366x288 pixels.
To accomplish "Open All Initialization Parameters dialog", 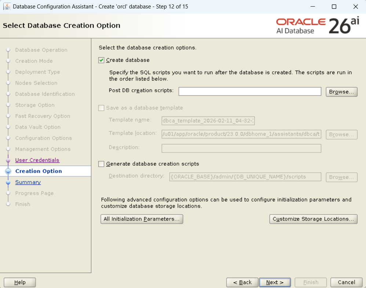I will click(142, 219).
